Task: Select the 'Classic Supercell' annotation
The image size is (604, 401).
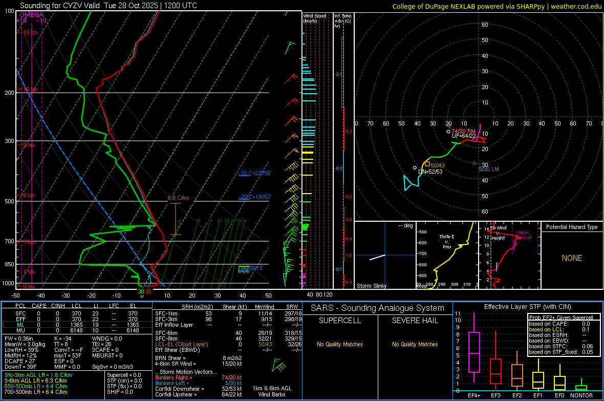Action: click(523, 235)
